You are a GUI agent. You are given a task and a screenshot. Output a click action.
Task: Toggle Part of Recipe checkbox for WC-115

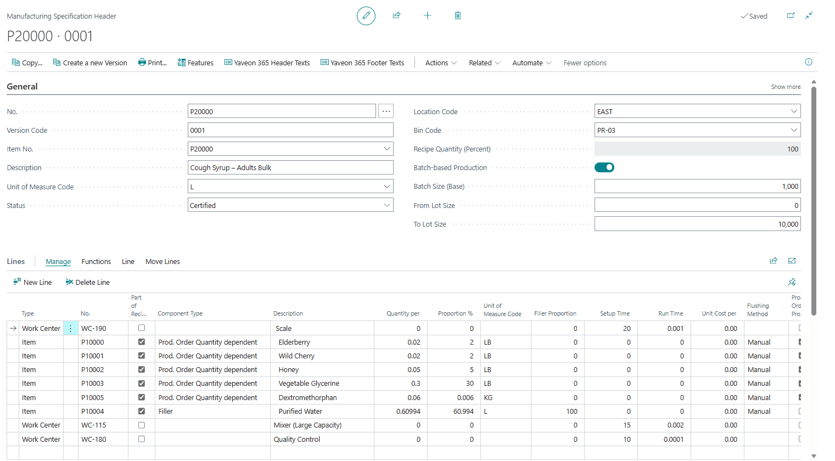click(142, 425)
